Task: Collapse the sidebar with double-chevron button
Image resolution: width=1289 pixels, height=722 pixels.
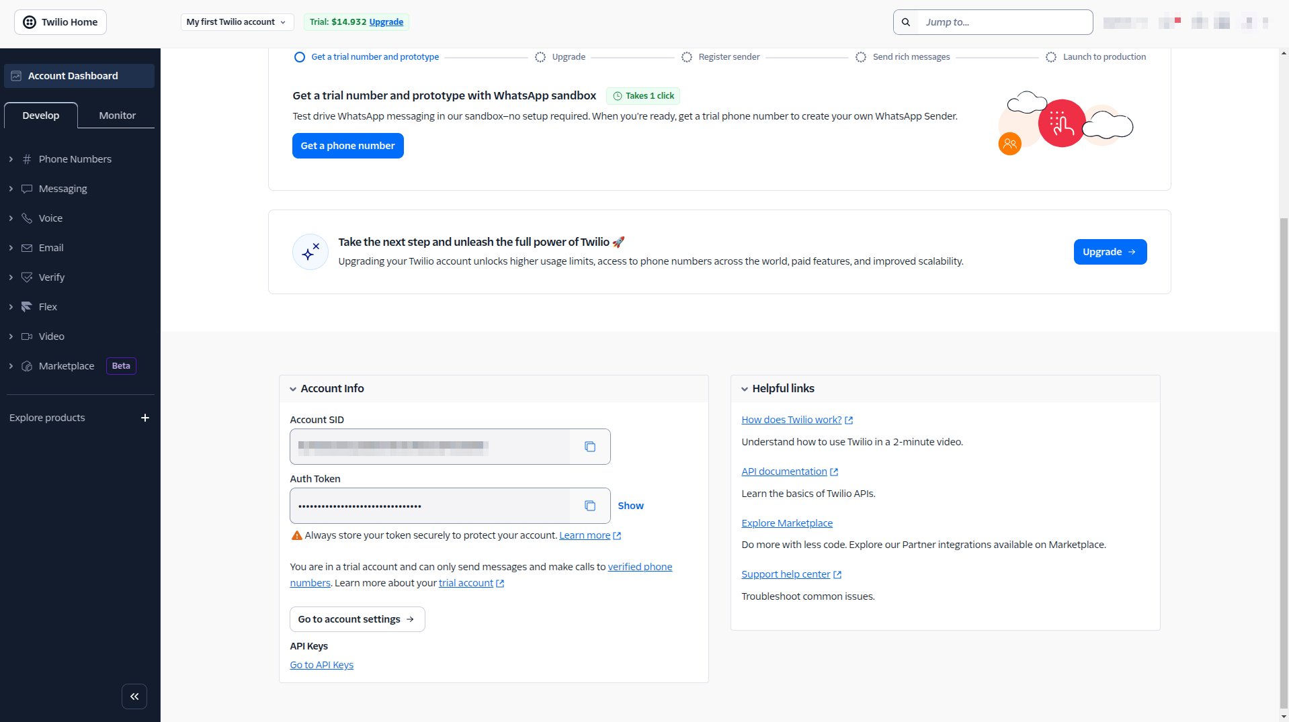Action: click(x=134, y=696)
